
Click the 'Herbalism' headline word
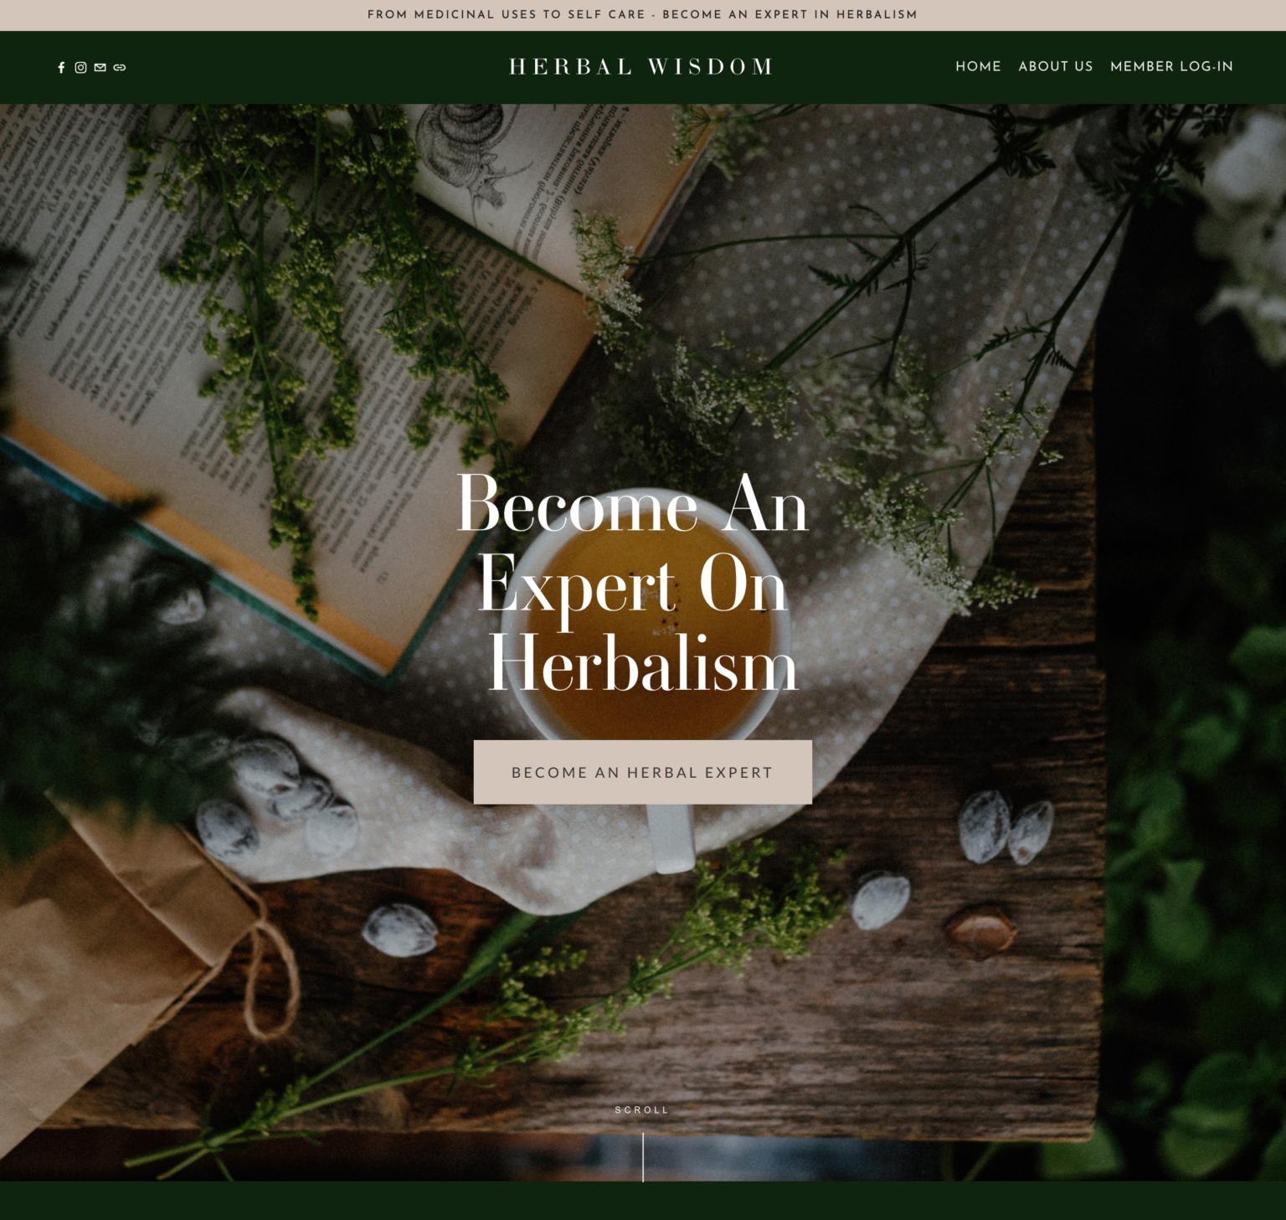[643, 663]
